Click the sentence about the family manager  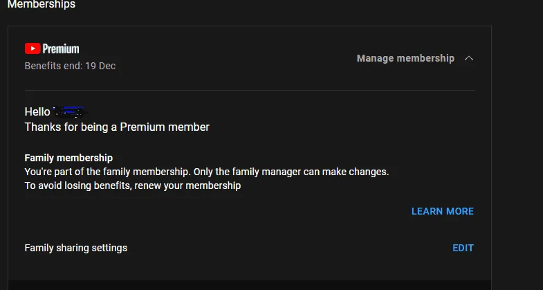pos(207,172)
